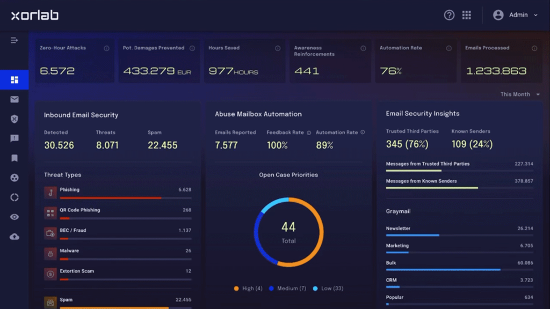The height and width of the screenshot is (309, 550).
Task: Toggle Low priority legend entry
Action: 328,288
